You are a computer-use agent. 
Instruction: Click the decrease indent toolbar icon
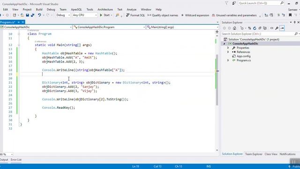[266, 15]
